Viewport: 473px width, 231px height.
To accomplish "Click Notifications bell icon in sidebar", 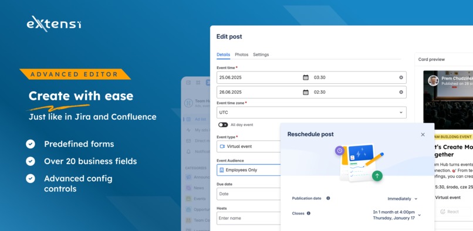I will click(x=188, y=151).
